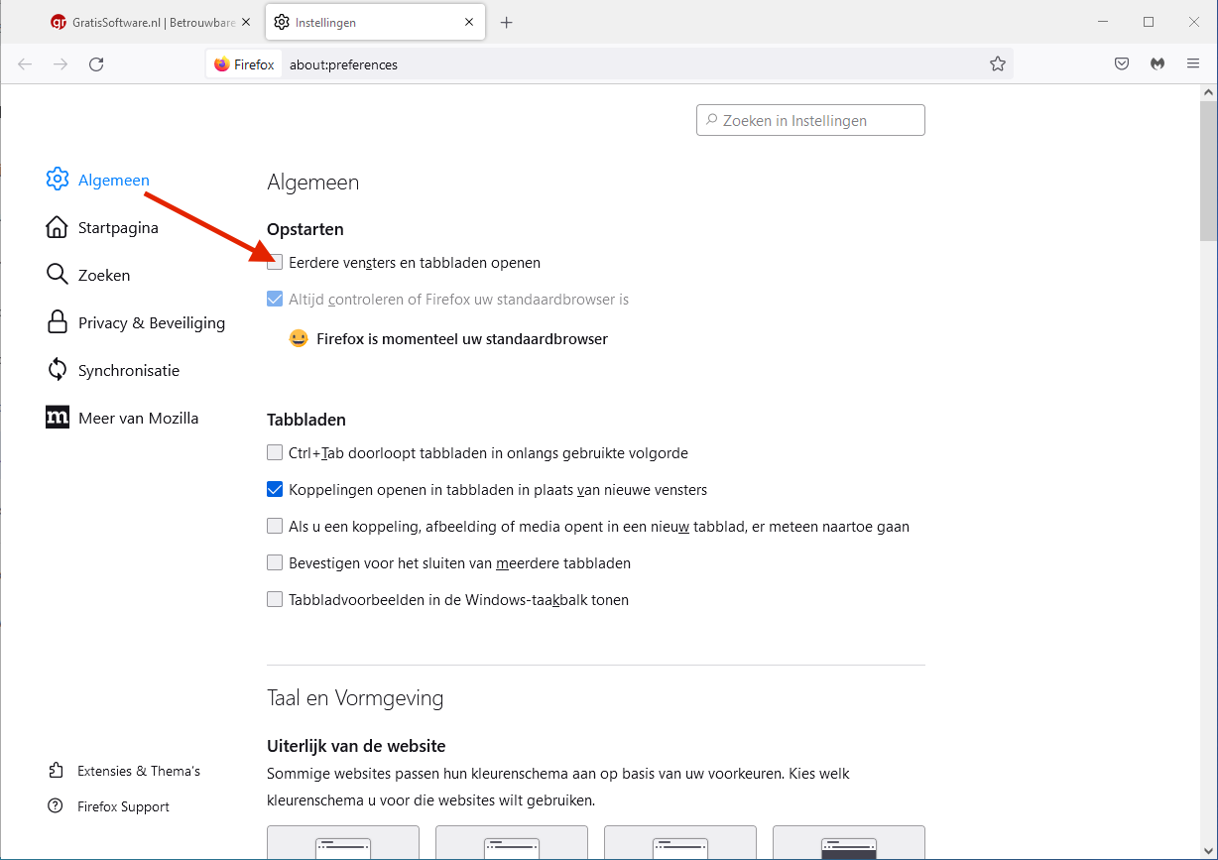Click the Firefox identity icon in address bar
This screenshot has width=1218, height=860.
tap(244, 64)
